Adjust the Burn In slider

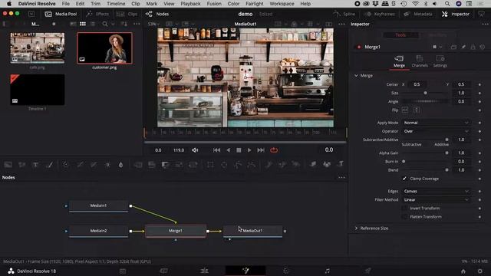tap(425, 162)
